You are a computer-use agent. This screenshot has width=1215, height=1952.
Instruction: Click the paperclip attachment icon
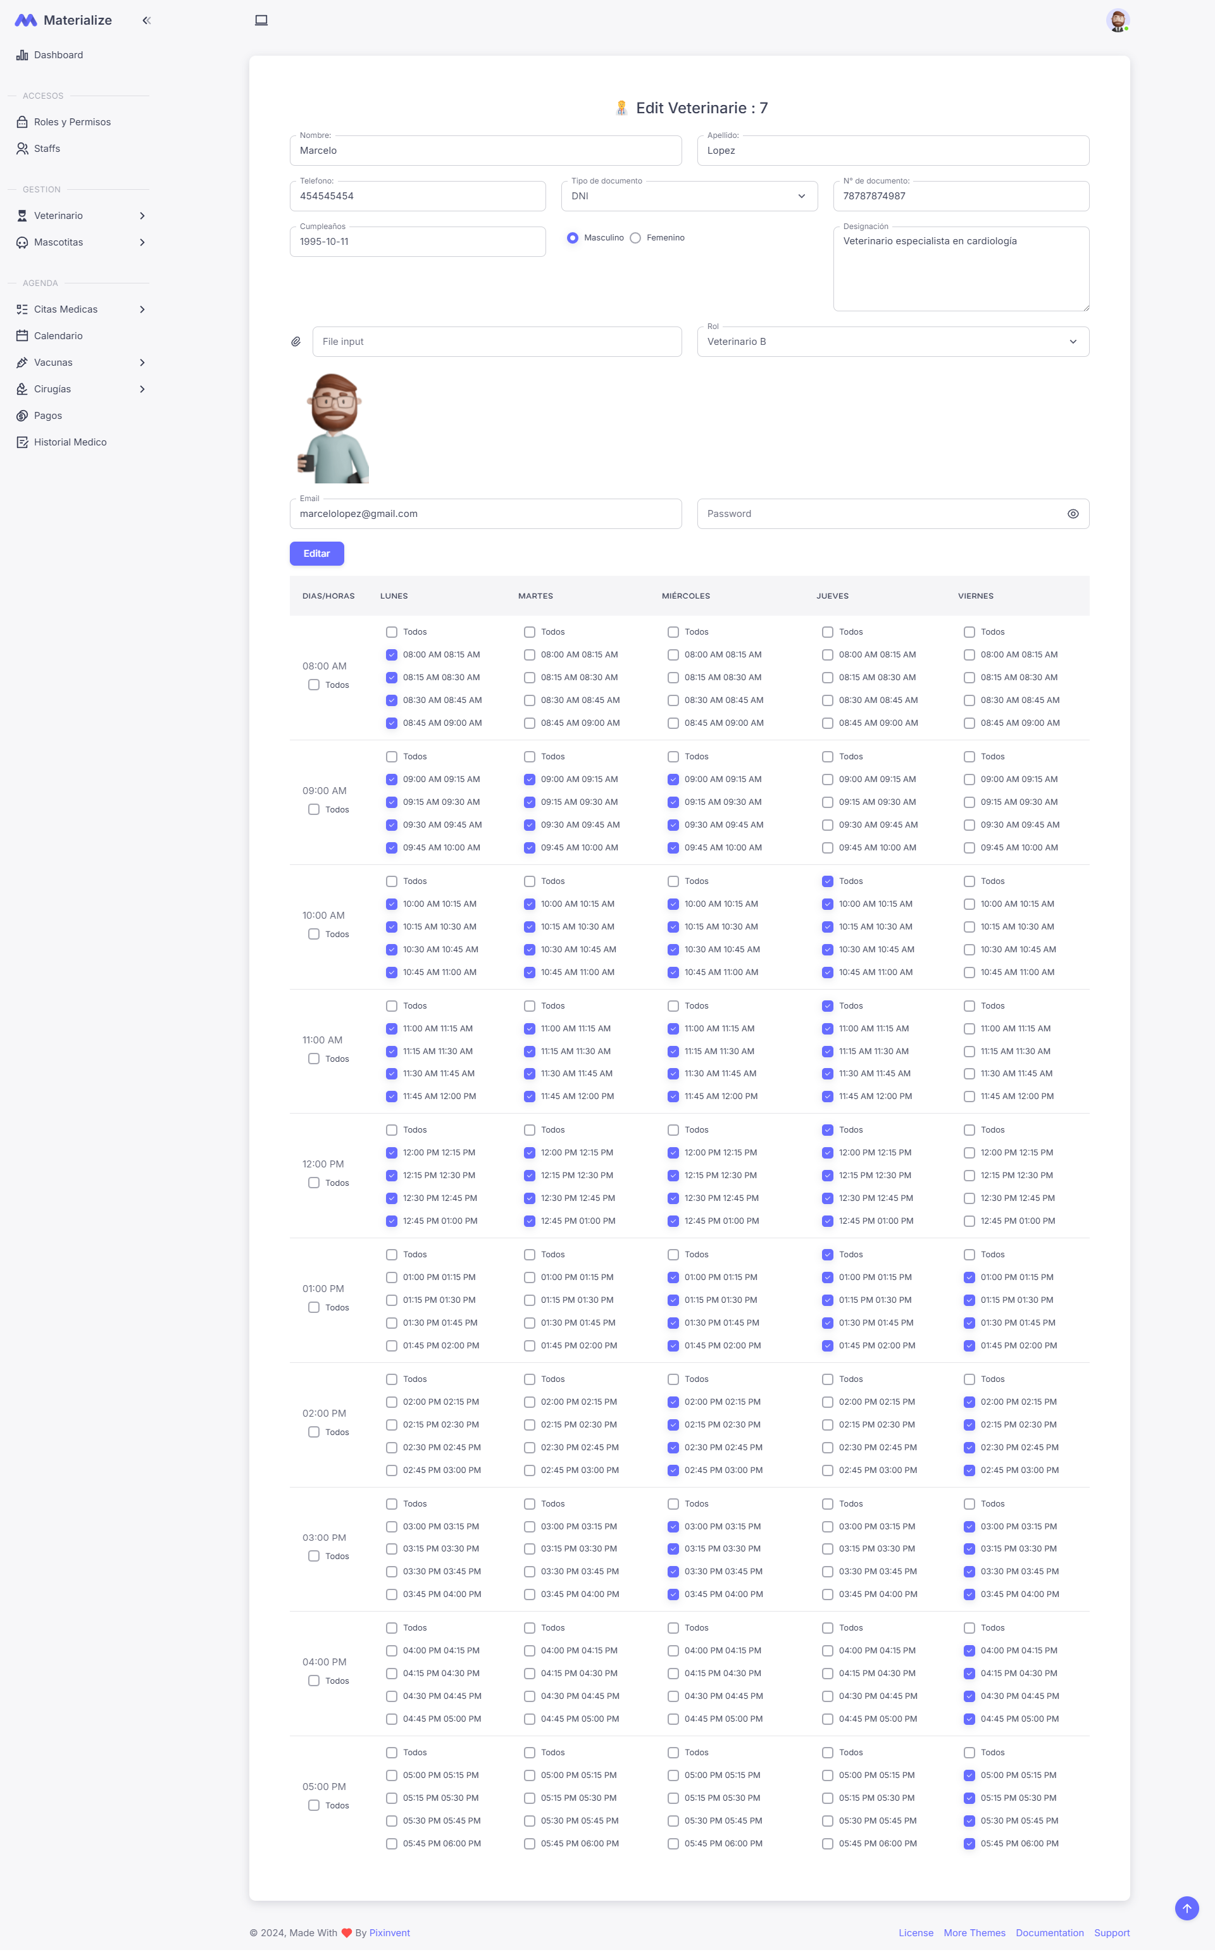[x=296, y=342]
